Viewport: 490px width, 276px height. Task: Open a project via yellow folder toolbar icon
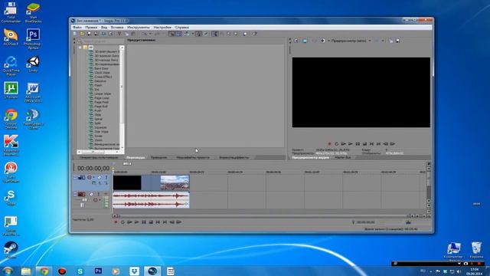click(82, 34)
